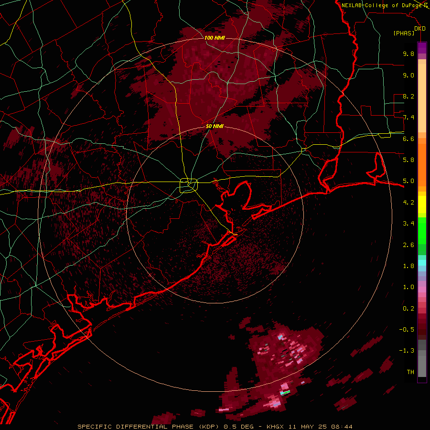Viewport: 430px width, 430px height.
Task: Click the 7.4 scale label
Action: click(x=408, y=118)
